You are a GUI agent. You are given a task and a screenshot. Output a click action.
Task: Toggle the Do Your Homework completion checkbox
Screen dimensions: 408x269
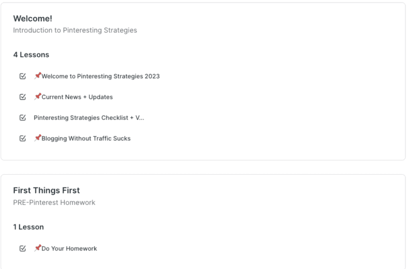point(23,248)
